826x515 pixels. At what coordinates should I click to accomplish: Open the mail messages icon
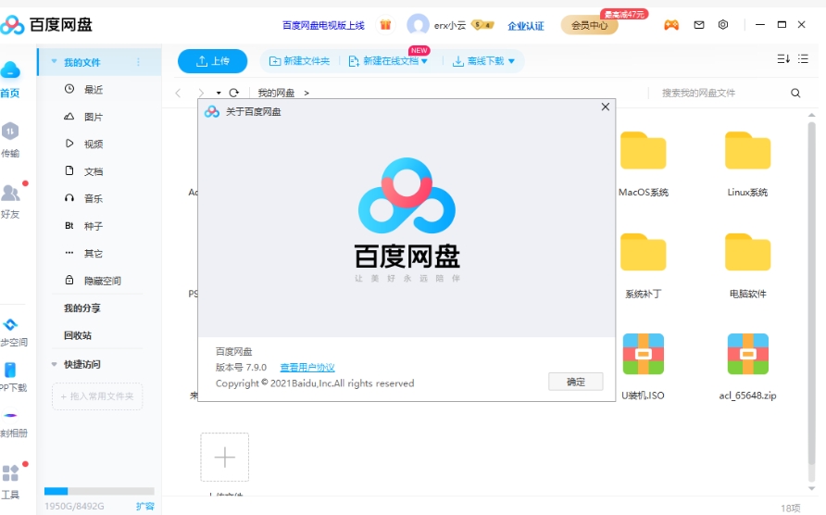pyautogui.click(x=699, y=25)
